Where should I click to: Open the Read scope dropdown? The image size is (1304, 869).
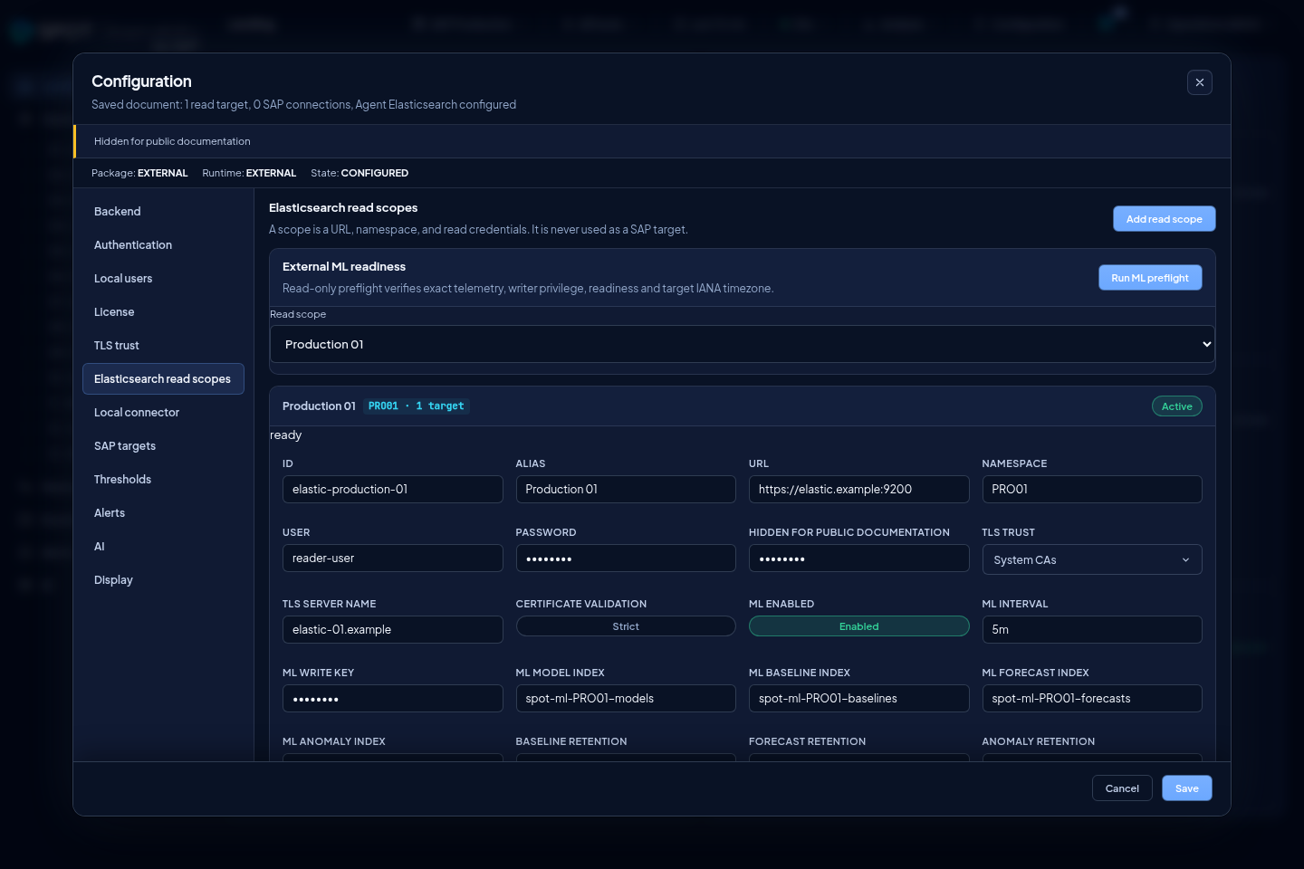pyautogui.click(x=743, y=344)
